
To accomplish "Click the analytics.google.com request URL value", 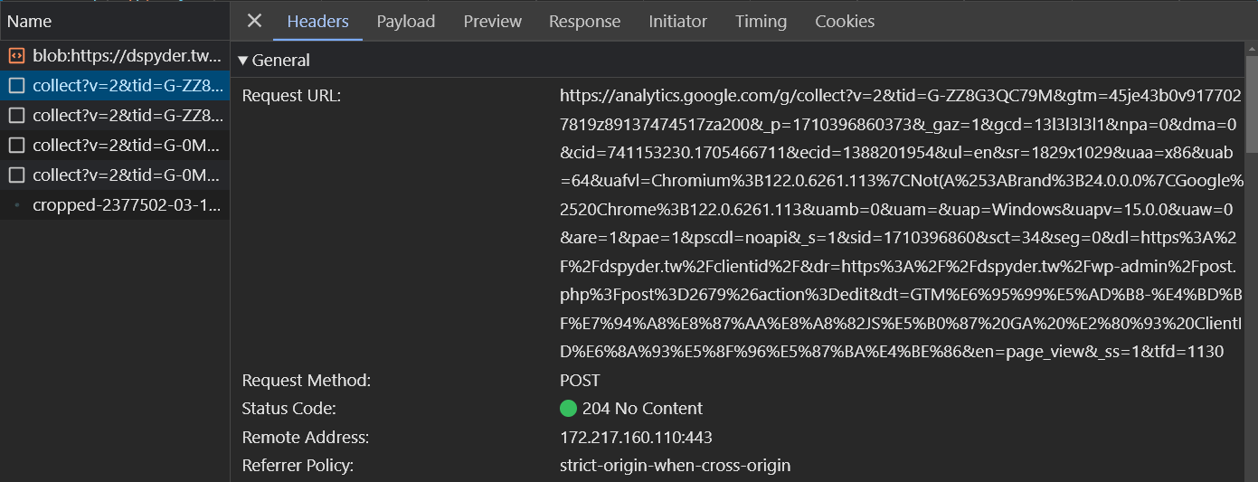I will point(901,223).
